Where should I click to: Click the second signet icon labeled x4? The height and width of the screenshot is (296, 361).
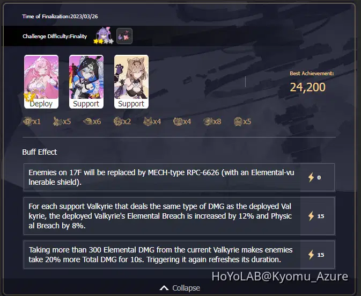click(178, 121)
